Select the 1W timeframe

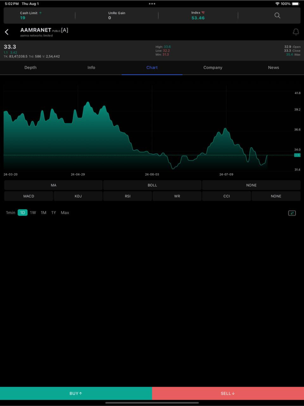click(x=33, y=213)
